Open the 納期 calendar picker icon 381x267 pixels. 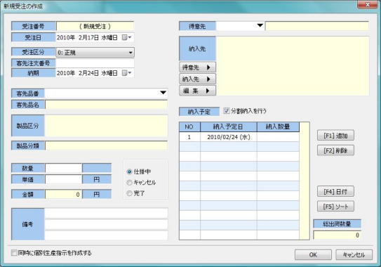pyautogui.click(x=126, y=73)
